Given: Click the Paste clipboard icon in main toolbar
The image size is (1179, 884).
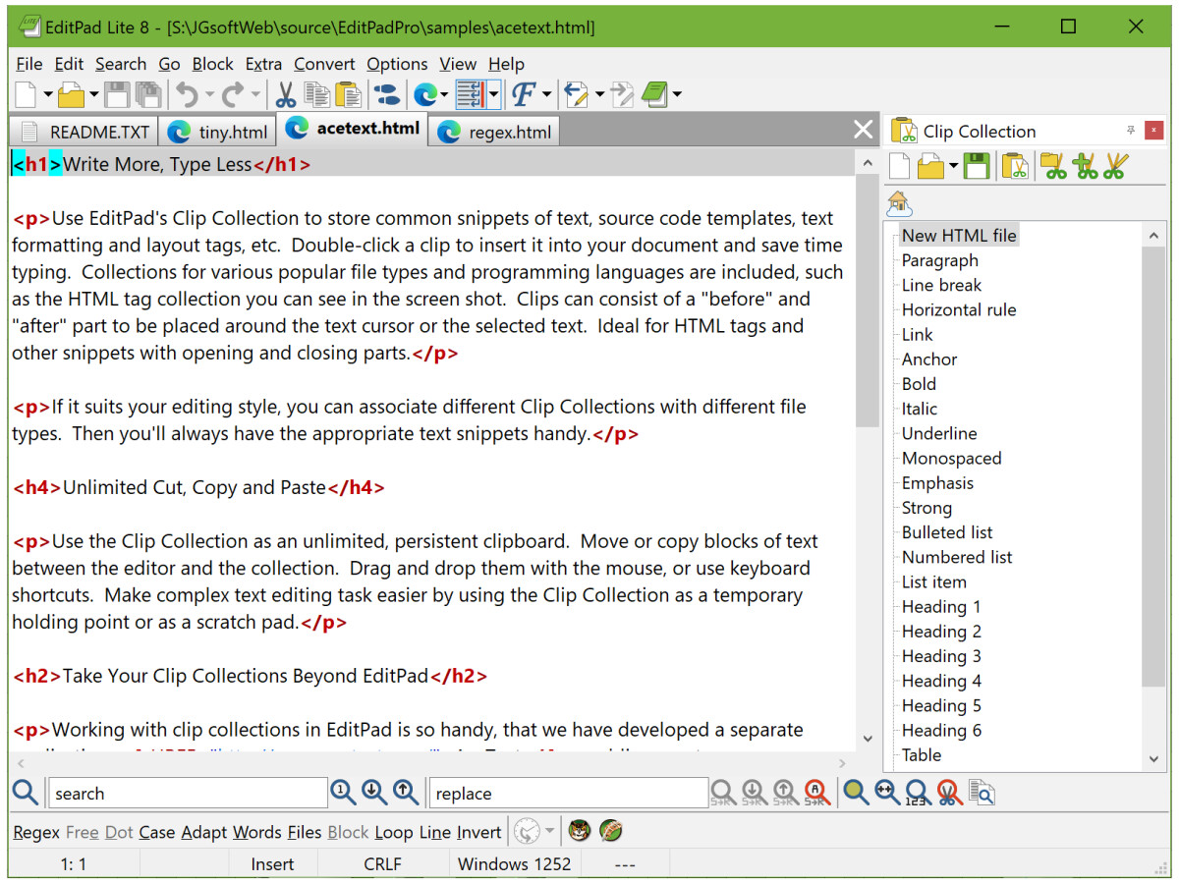Looking at the screenshot, I should pos(348,95).
